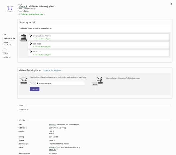Jump to Top in the side navigation

(5, 35)
